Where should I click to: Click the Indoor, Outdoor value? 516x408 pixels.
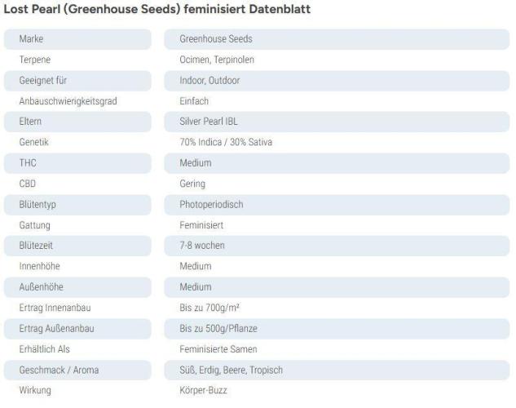[x=209, y=81]
